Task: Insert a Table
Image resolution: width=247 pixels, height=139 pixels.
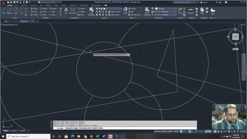Action: 81,15
